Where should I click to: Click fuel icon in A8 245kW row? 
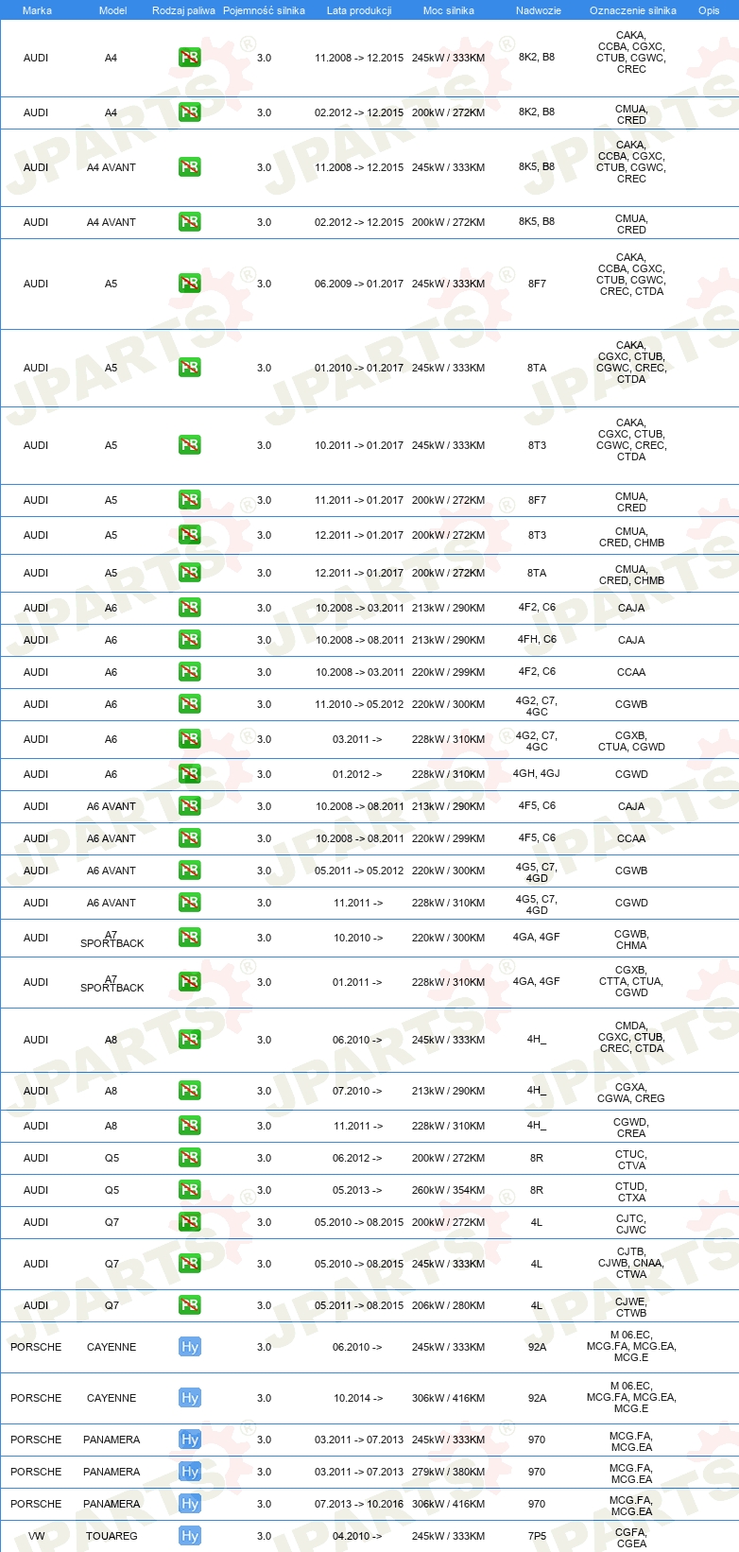pyautogui.click(x=190, y=1040)
